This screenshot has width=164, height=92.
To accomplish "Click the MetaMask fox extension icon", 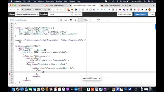I will 72,10.
